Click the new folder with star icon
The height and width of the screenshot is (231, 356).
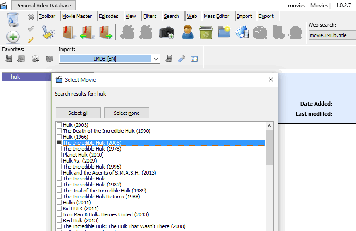(224, 32)
